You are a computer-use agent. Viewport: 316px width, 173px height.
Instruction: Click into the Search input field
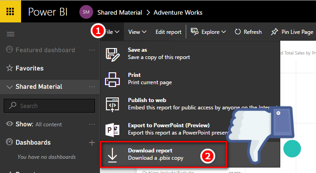49,106
